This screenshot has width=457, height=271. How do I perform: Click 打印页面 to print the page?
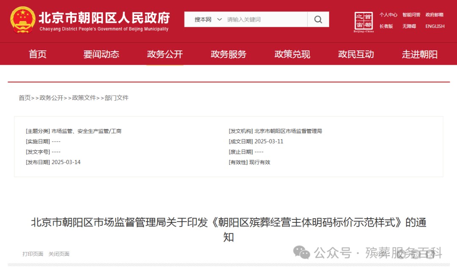pos(33,254)
